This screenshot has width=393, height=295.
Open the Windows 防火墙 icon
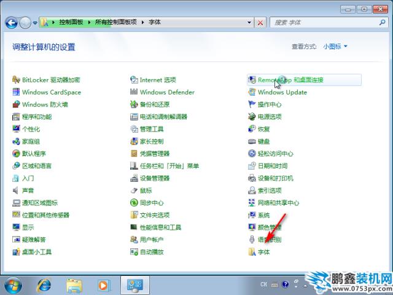click(x=16, y=104)
